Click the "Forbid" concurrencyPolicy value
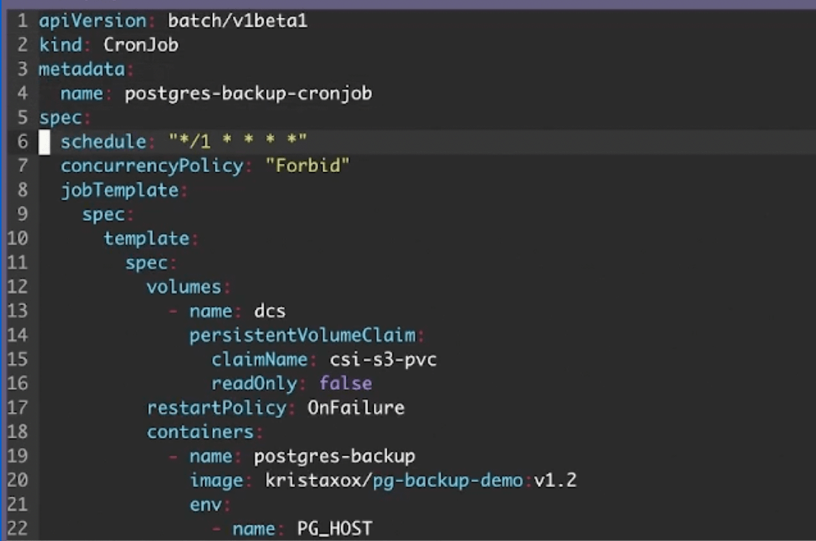816x541 pixels. click(x=307, y=165)
